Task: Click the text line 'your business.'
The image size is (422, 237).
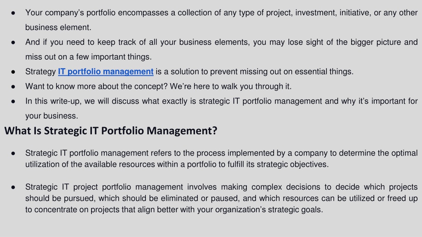Action: (x=52, y=116)
